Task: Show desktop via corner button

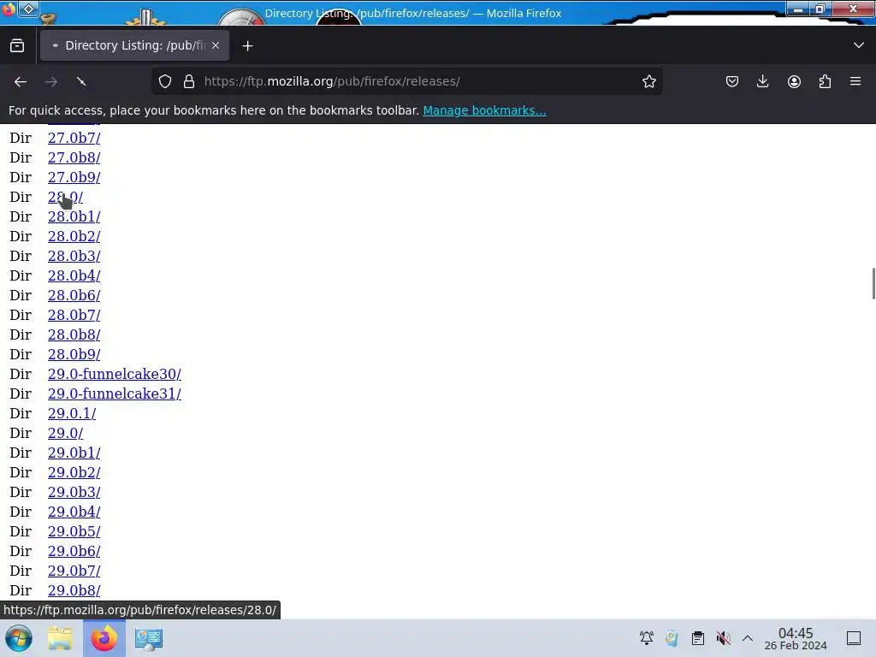Action: (854, 638)
